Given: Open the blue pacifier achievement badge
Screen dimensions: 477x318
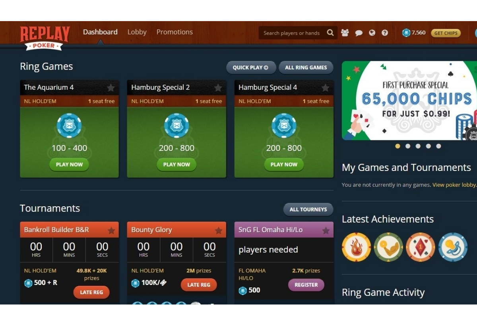Looking at the screenshot, I should (x=453, y=247).
